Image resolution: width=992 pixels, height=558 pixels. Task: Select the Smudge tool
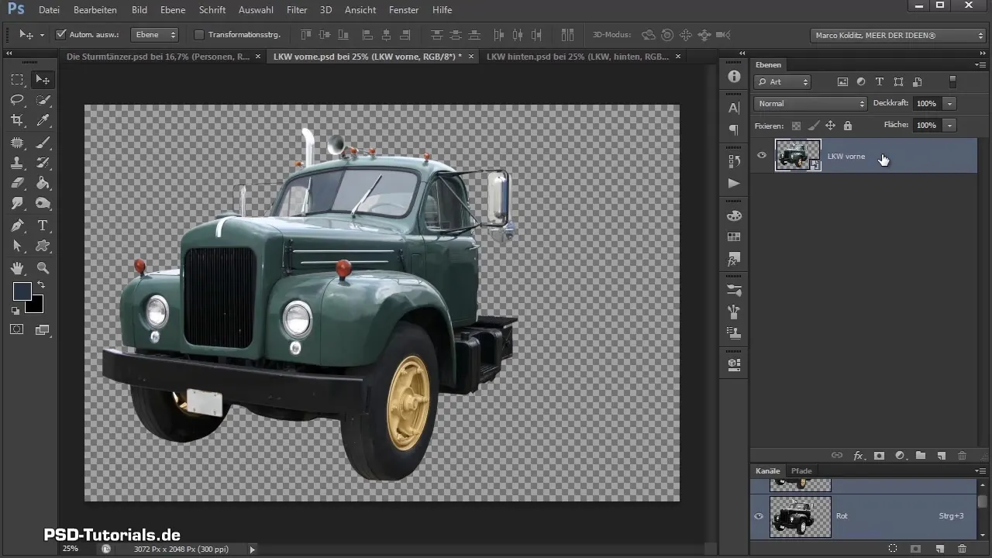tap(17, 204)
